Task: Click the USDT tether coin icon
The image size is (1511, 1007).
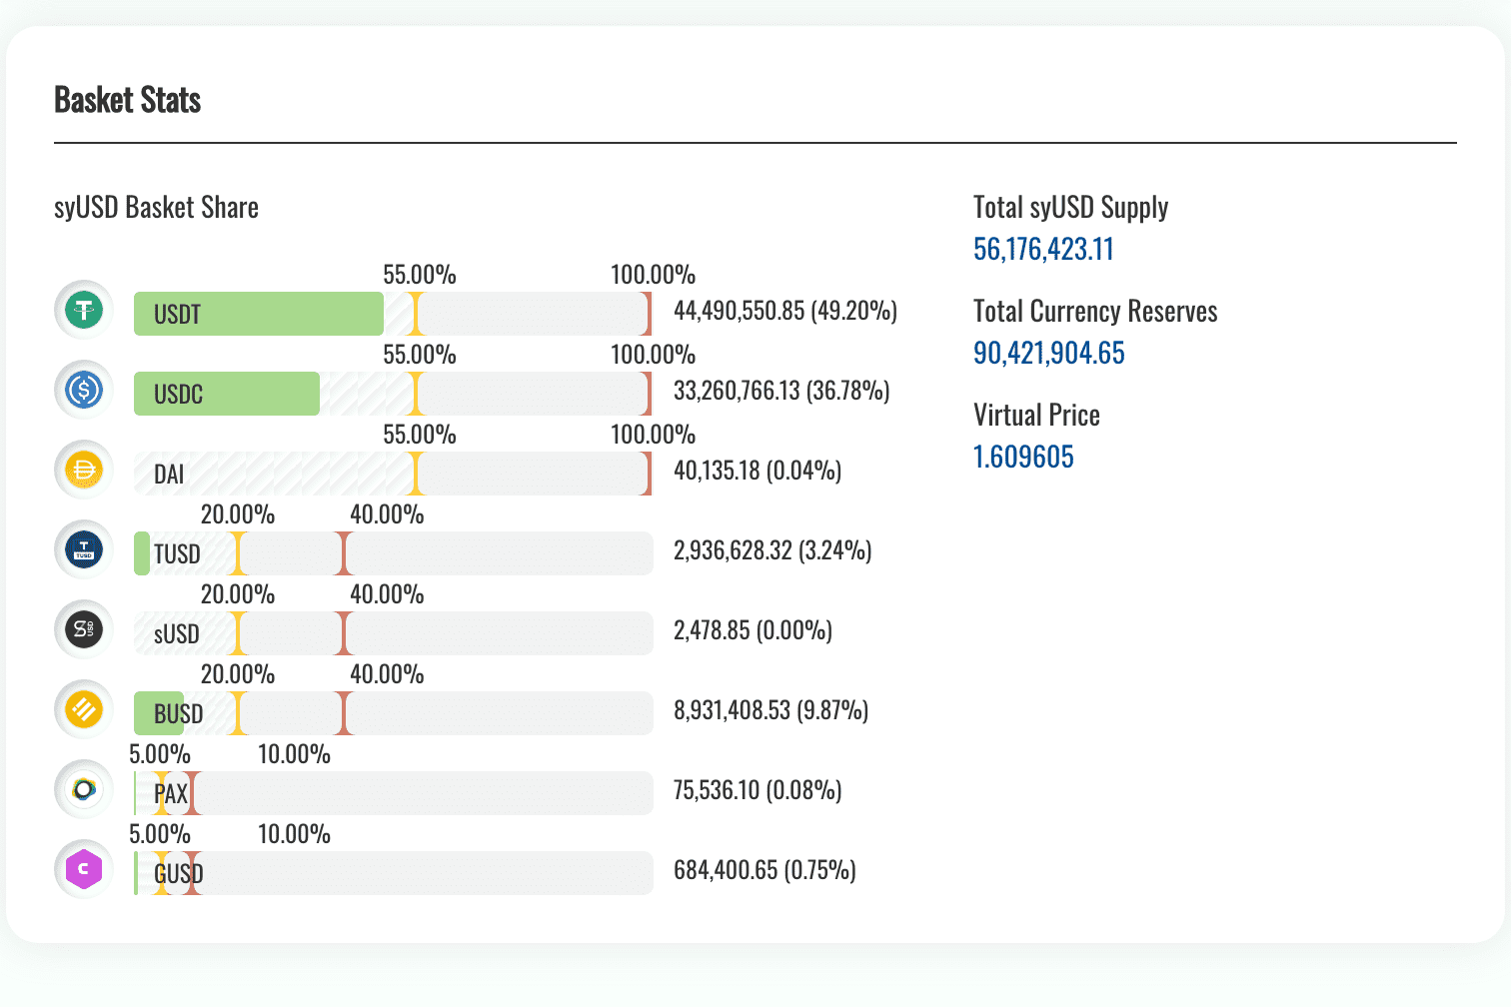Action: coord(83,310)
